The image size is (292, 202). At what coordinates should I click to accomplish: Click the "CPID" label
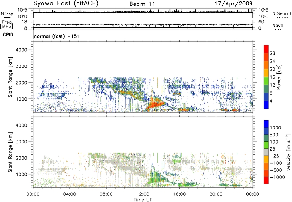(8, 35)
